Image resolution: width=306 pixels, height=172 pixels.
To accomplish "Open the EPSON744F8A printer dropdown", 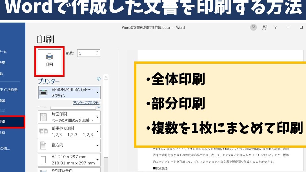I will click(x=69, y=92).
